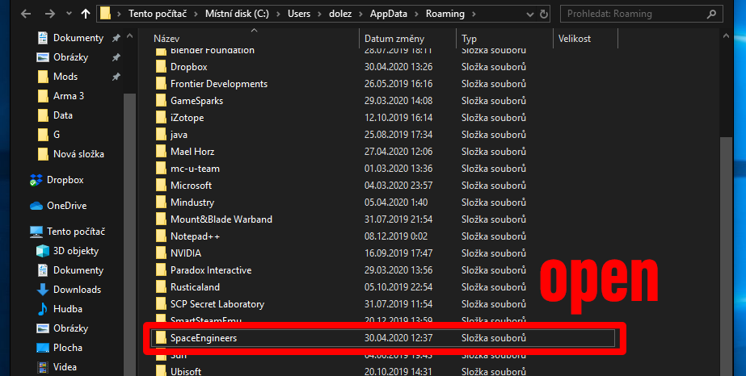Screen dimensions: 746x376
Task: Sort by Typ column
Action: pyautogui.click(x=469, y=39)
